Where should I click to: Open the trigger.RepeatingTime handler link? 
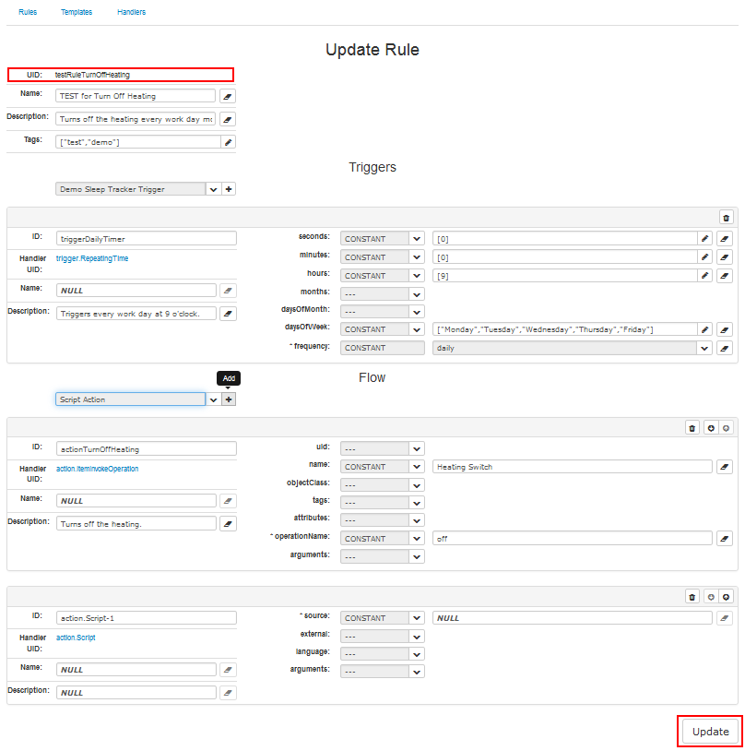pyautogui.click(x=92, y=259)
